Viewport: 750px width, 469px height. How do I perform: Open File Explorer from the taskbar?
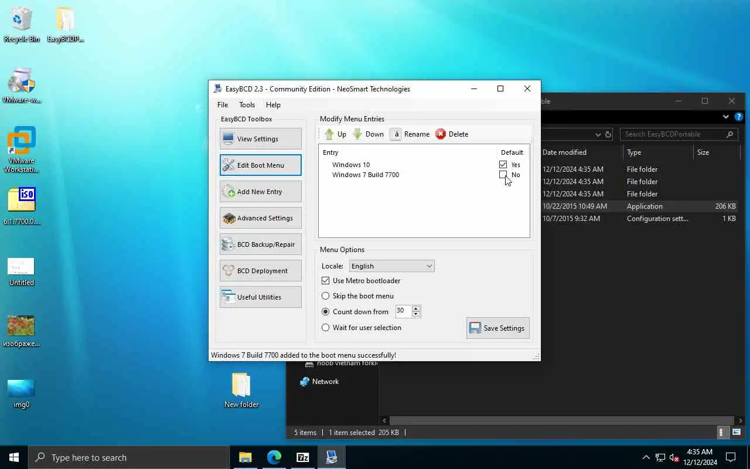click(x=245, y=457)
